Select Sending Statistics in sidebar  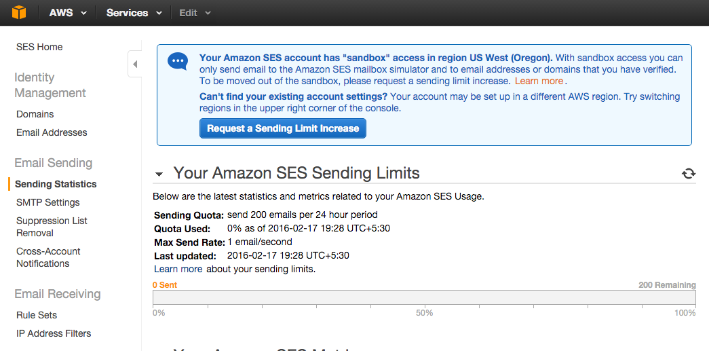point(56,184)
